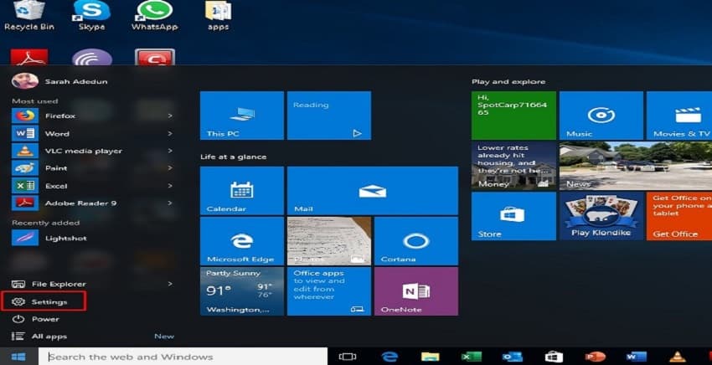Open the apps folder on desktop

click(x=218, y=15)
